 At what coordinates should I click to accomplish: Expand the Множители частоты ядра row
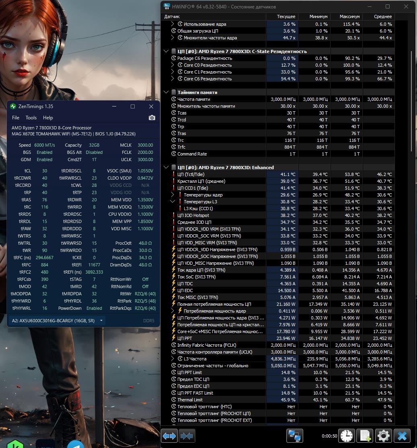pyautogui.click(x=173, y=38)
